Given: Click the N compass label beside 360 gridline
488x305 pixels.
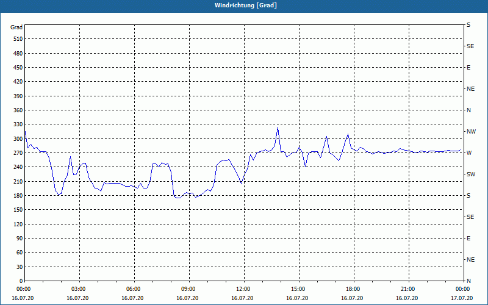Looking at the screenshot, I should coord(469,110).
